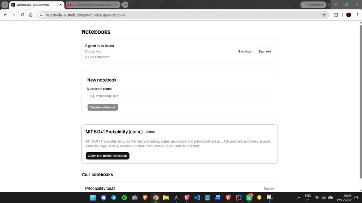This screenshot has height=203, width=362.
Task: Open the clock and calendar flyout
Action: click(x=344, y=198)
